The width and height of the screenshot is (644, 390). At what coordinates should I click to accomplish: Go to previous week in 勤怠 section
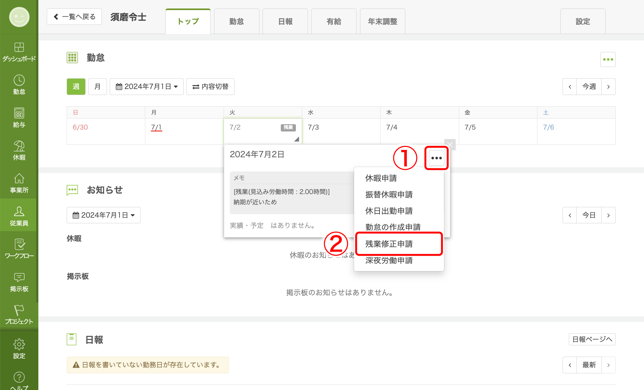pos(569,86)
